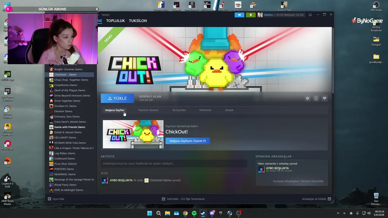Viewport: 388px width, 218px height.
Task: Open Counter-Strike desktop shortcut
Action: 161,6
